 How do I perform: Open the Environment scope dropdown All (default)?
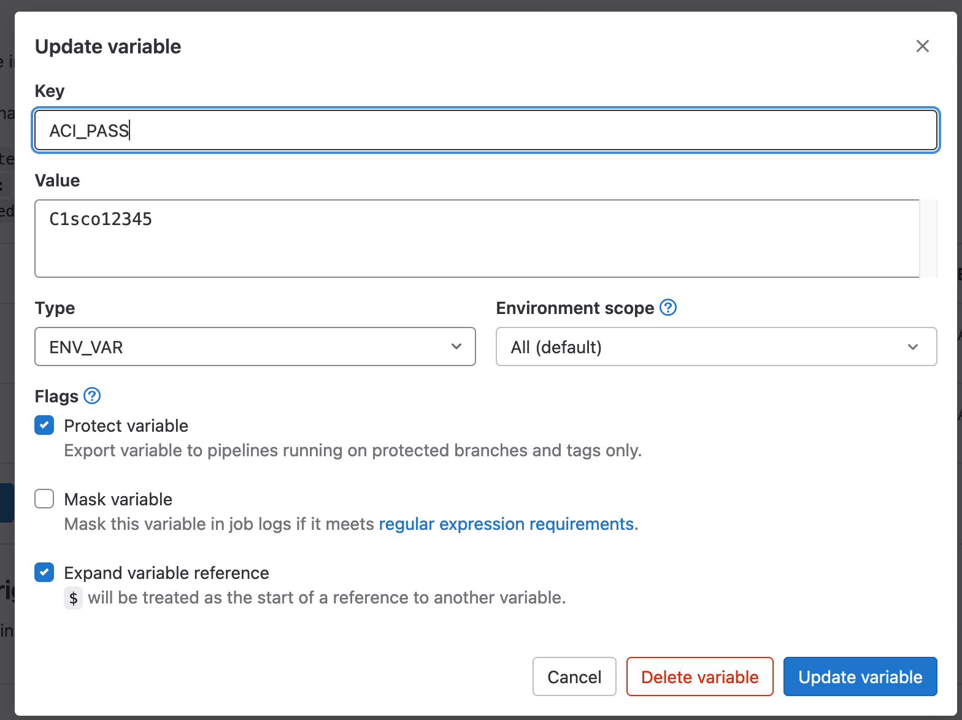pyautogui.click(x=716, y=347)
